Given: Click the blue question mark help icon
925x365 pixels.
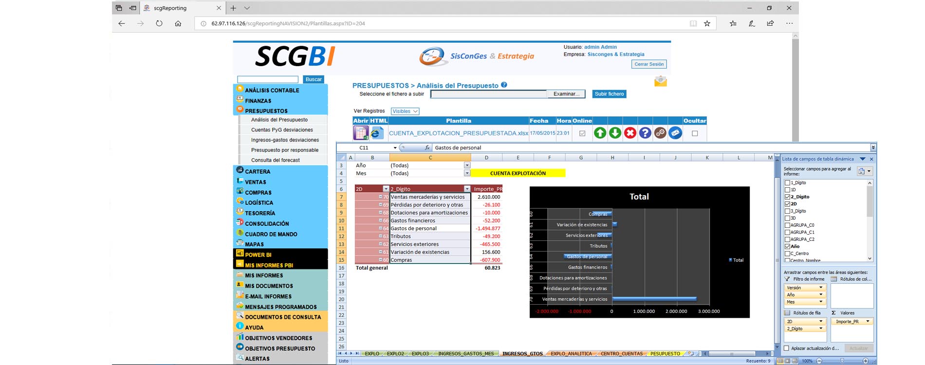Looking at the screenshot, I should tap(645, 133).
